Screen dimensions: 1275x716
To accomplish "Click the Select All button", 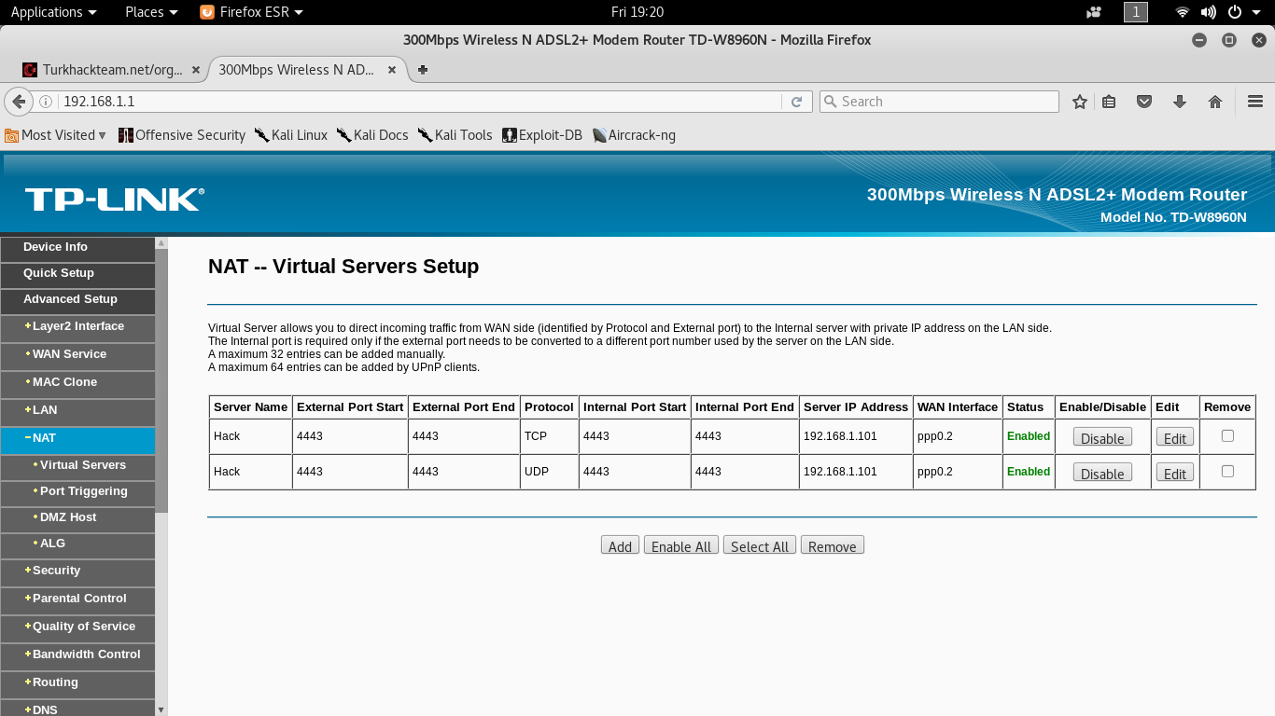I will [760, 545].
